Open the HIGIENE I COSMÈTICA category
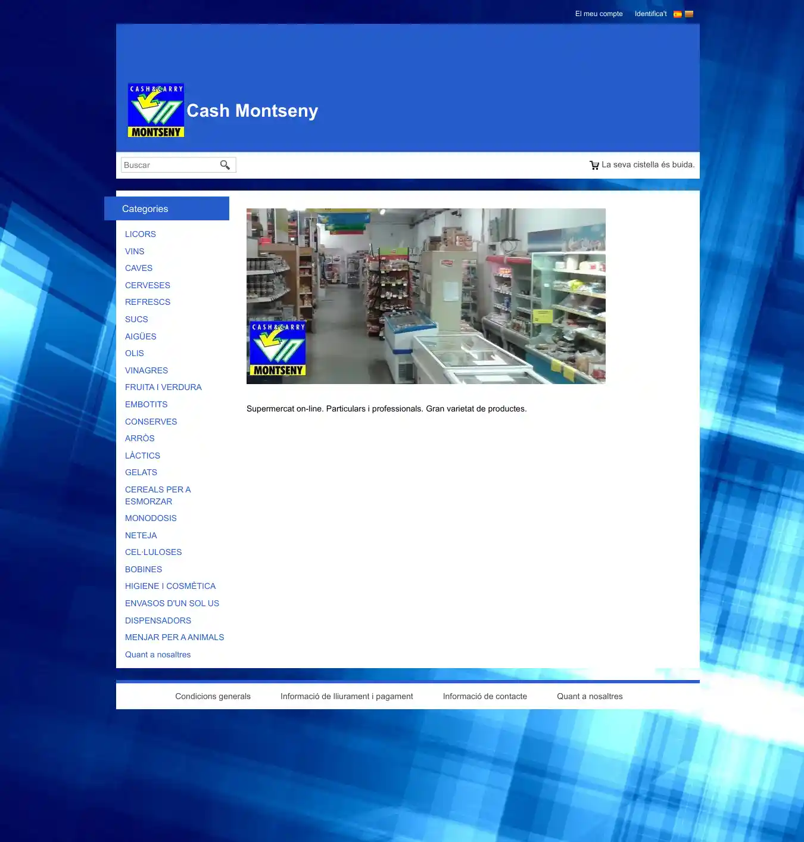The width and height of the screenshot is (804, 842). pos(170,586)
